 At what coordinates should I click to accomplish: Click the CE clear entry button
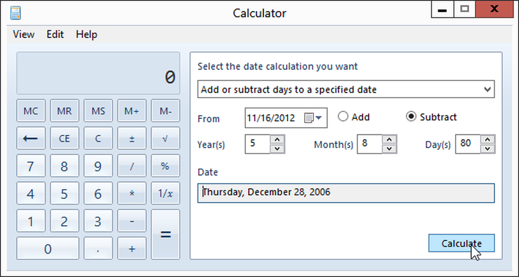click(64, 138)
